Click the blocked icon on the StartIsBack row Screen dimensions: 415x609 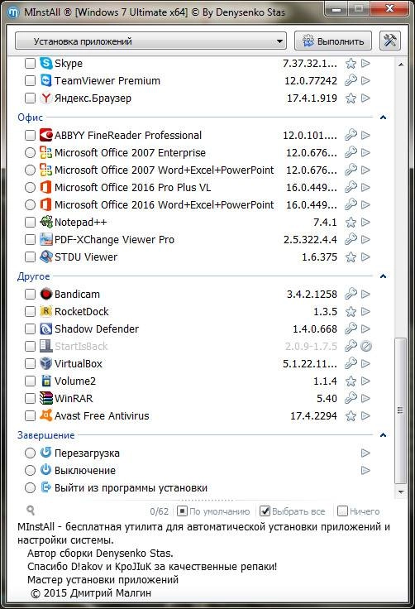point(365,346)
